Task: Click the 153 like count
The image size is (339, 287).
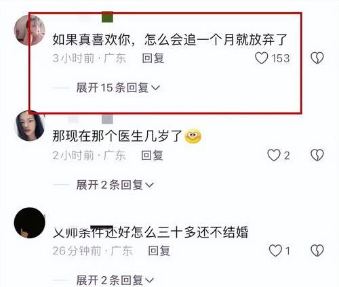Action: click(281, 58)
